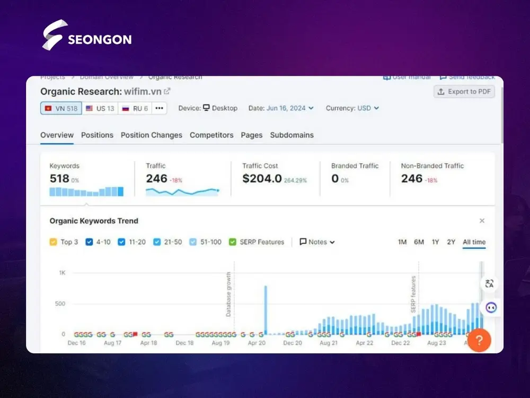Viewport: 530px width, 398px height.
Task: Select the VN 518 database
Action: click(x=61, y=108)
